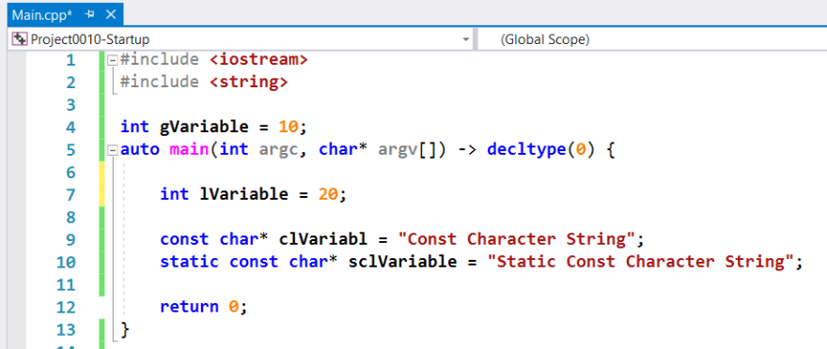Viewport: 827px width, 349px height.
Task: Click line number 7 in the margin
Action: (70, 195)
